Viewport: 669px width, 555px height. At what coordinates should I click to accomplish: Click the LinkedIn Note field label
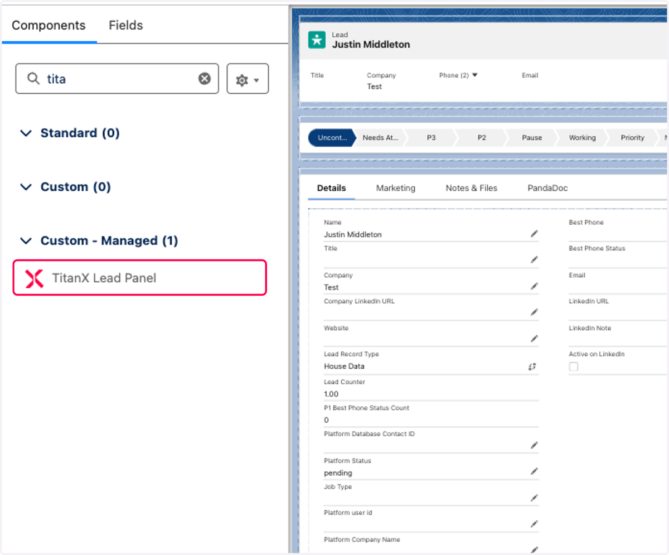[590, 328]
